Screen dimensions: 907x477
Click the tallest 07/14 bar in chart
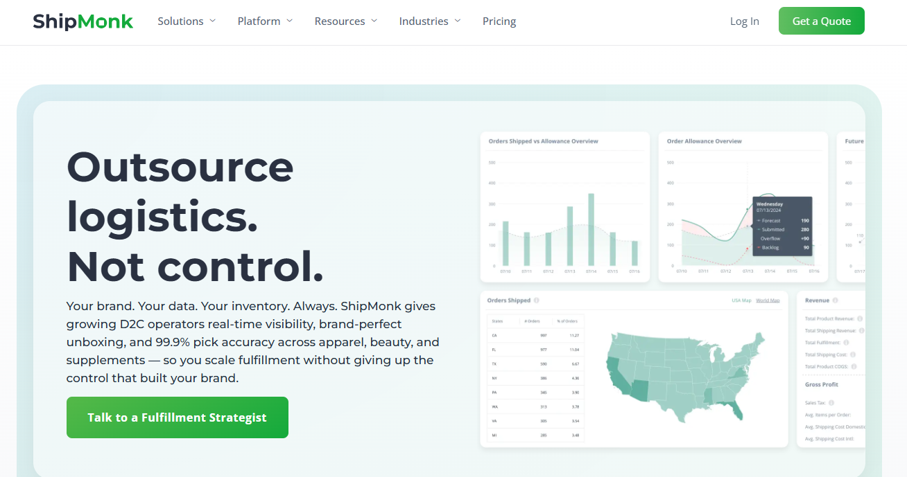591,230
